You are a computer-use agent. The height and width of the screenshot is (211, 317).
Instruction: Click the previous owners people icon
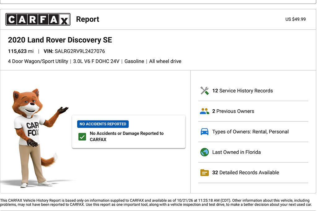(204, 111)
